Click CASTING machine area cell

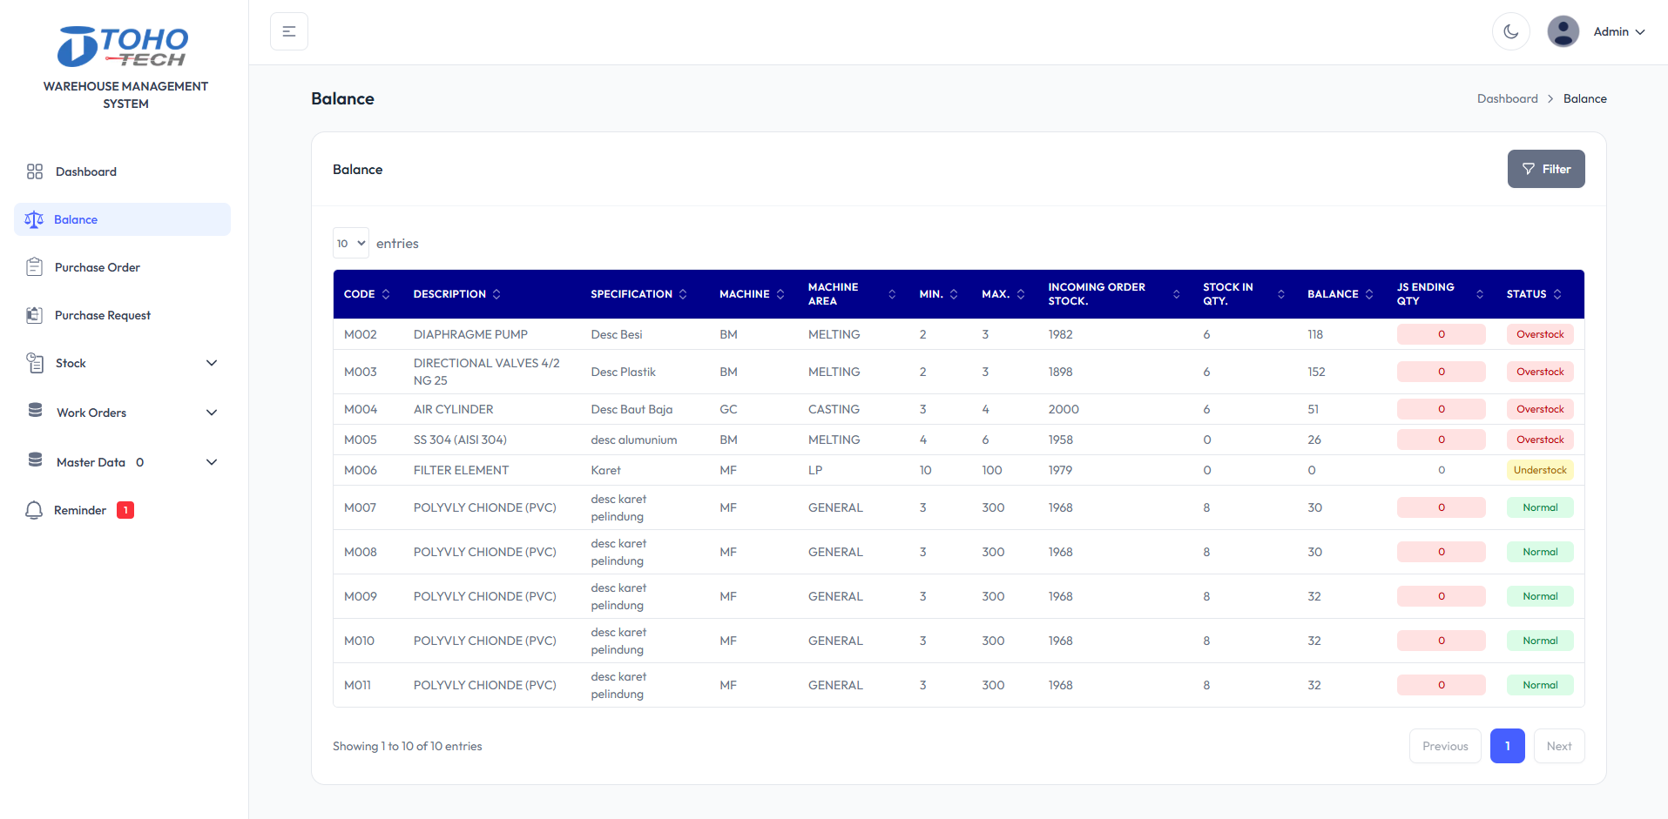[834, 409]
